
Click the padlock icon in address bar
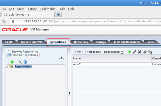pos(13,21)
